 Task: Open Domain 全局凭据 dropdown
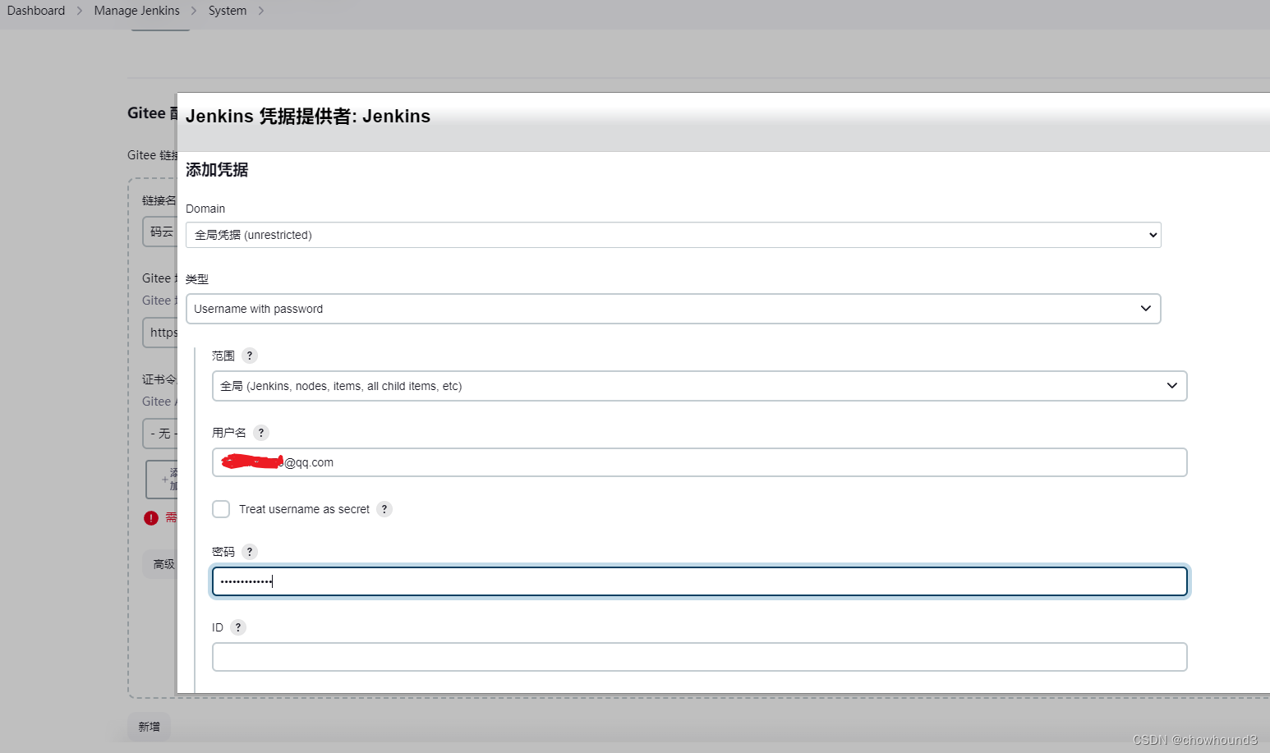click(x=673, y=235)
